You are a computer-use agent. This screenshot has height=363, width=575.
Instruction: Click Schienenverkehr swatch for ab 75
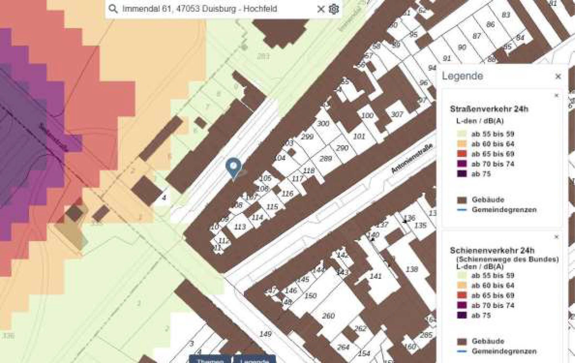click(461, 315)
